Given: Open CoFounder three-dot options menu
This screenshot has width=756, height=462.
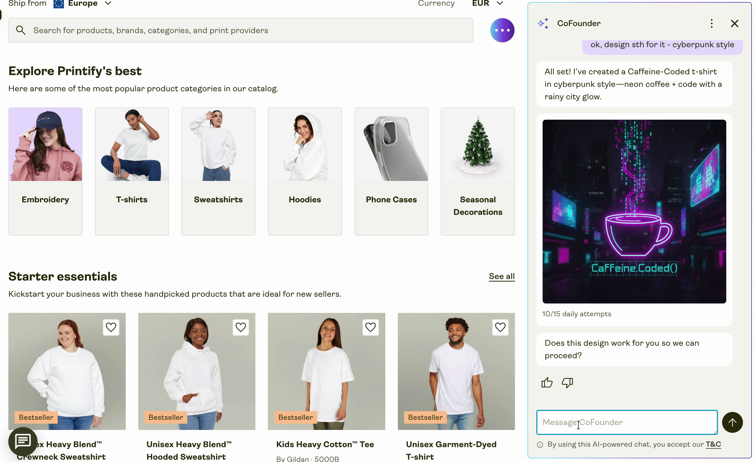Looking at the screenshot, I should [711, 23].
